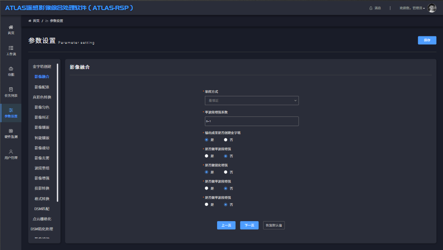This screenshot has height=250, width=443.
Task: Select 否 for 输出成果是否创建金字塔
Action: [225, 140]
